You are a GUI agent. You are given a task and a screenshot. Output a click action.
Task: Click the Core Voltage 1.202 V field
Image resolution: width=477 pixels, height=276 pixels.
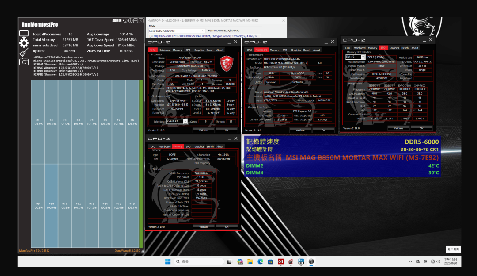point(206,70)
